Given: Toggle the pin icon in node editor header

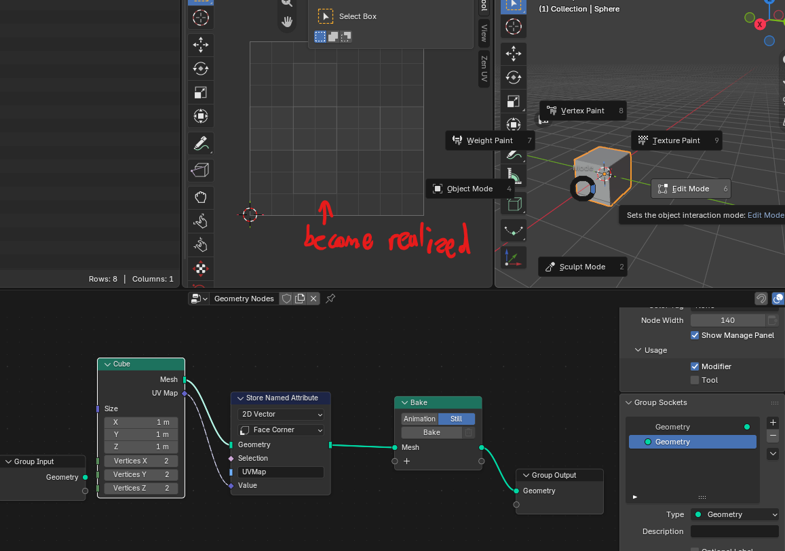Looking at the screenshot, I should tap(330, 299).
